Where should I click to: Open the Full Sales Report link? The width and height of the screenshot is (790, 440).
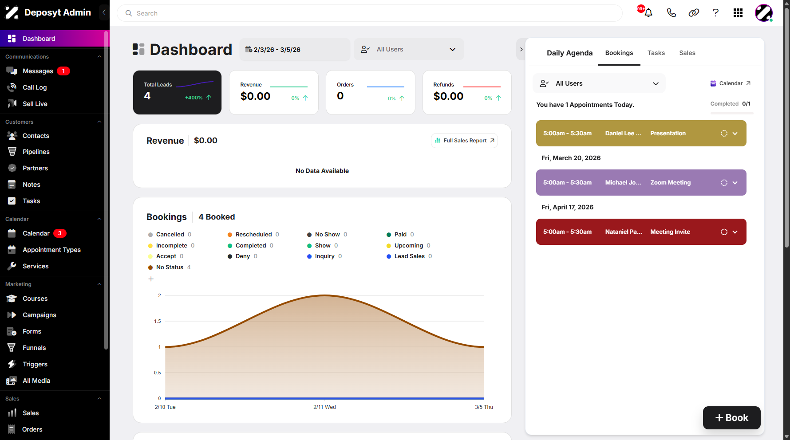464,141
